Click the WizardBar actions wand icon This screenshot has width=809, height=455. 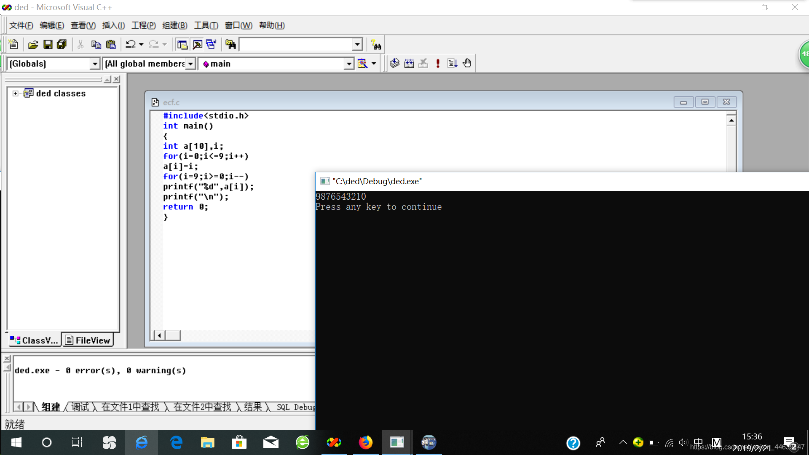[x=362, y=64]
